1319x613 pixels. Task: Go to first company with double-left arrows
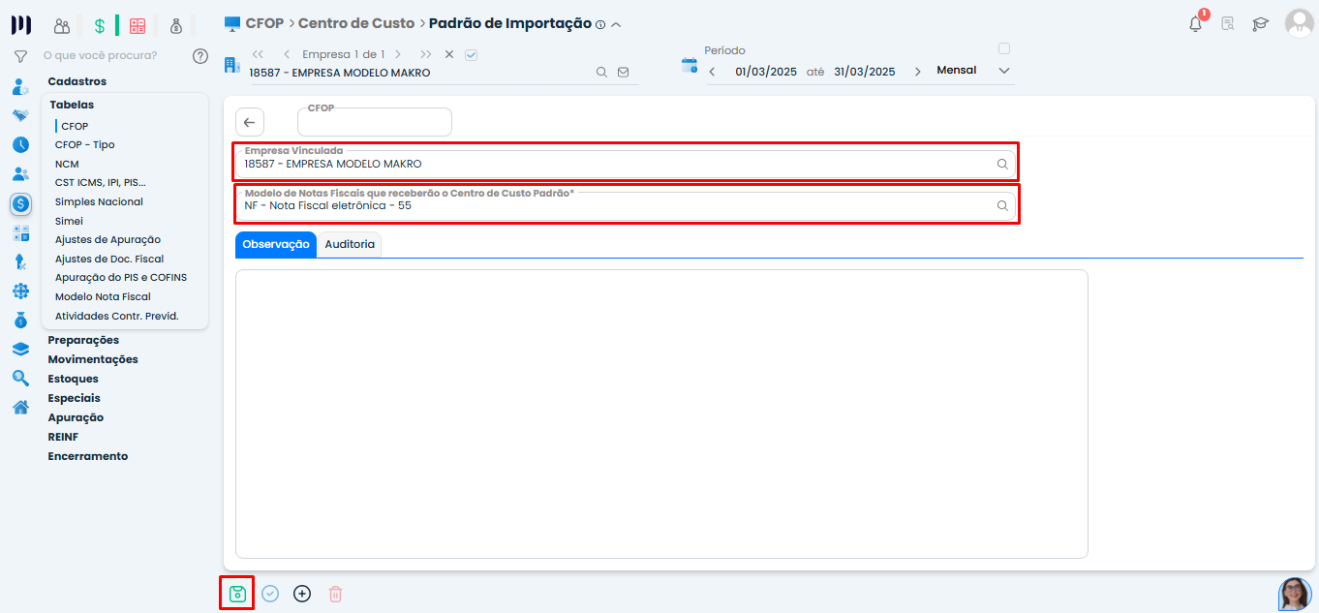[258, 55]
